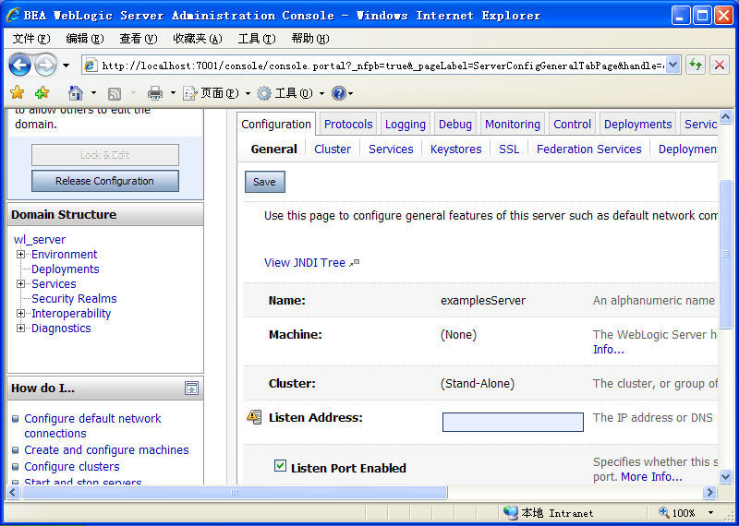The height and width of the screenshot is (526, 739).
Task: Click the browser Back arrow button
Action: click(x=19, y=65)
